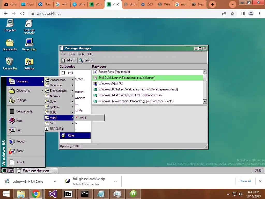
Task: Expand the Other programs submenu
Action: (x=59, y=102)
